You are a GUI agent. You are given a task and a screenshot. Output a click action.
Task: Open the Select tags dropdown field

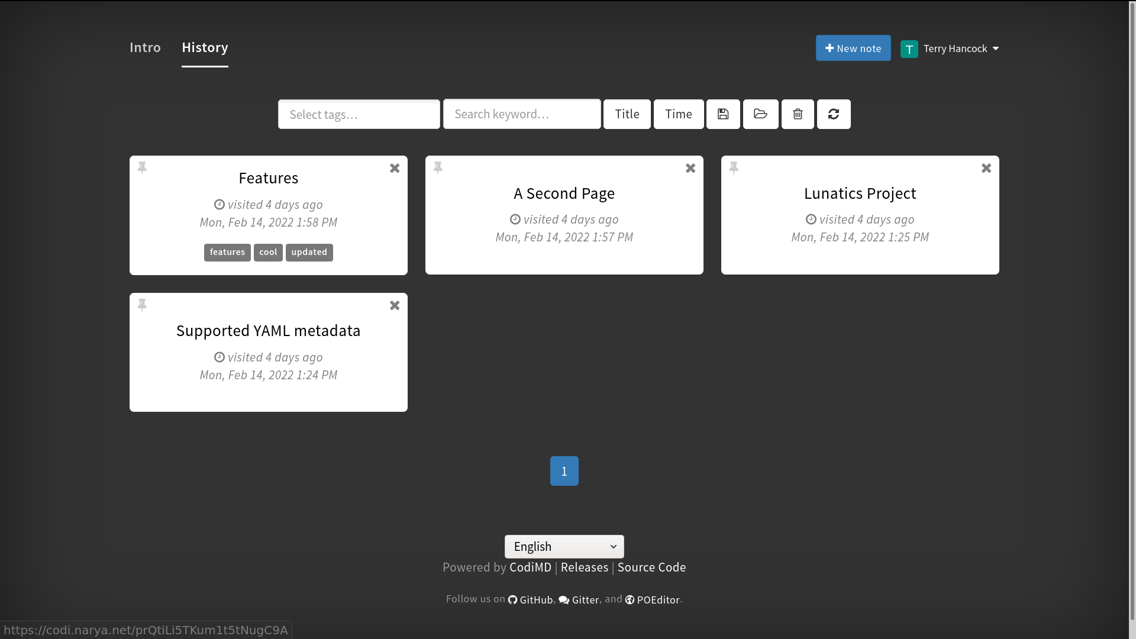tap(359, 114)
